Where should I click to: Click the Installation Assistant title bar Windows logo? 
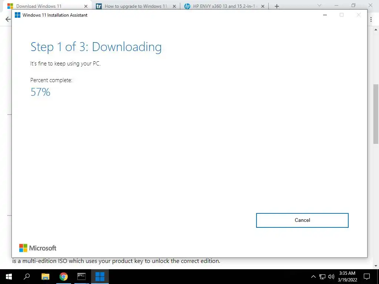point(17,15)
